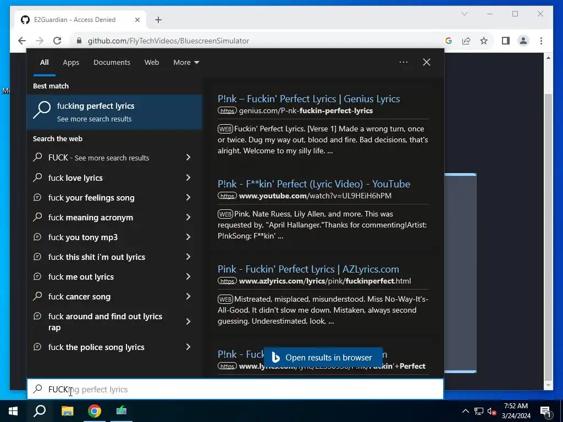Expand arrow for 'your feelings song' suggestion

(188, 197)
